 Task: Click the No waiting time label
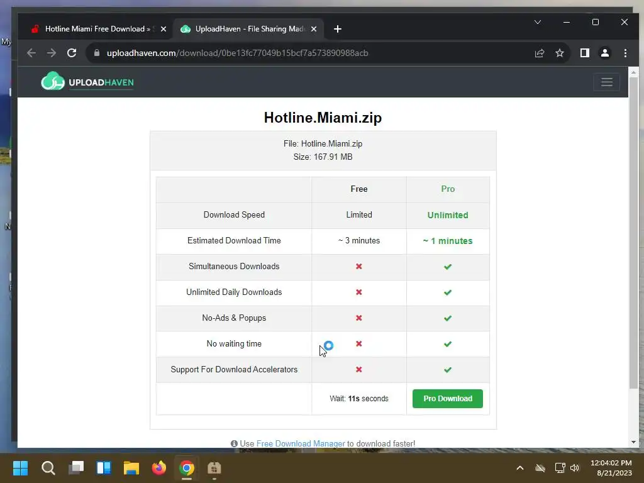click(234, 344)
